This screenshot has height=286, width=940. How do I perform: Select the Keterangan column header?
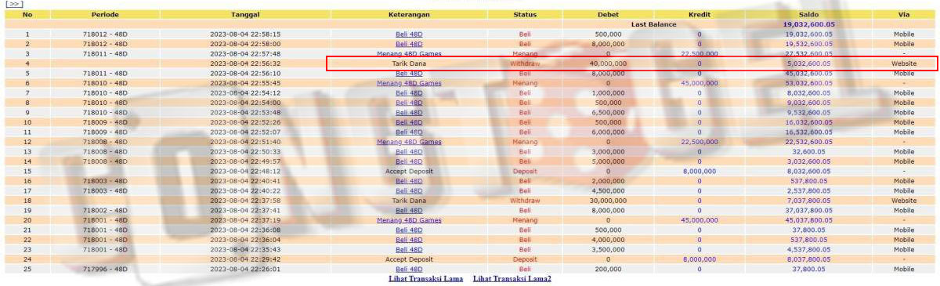(x=409, y=15)
